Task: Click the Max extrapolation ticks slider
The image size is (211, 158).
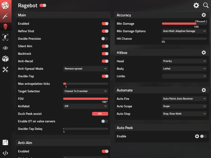Action: pyautogui.click(x=86, y=84)
